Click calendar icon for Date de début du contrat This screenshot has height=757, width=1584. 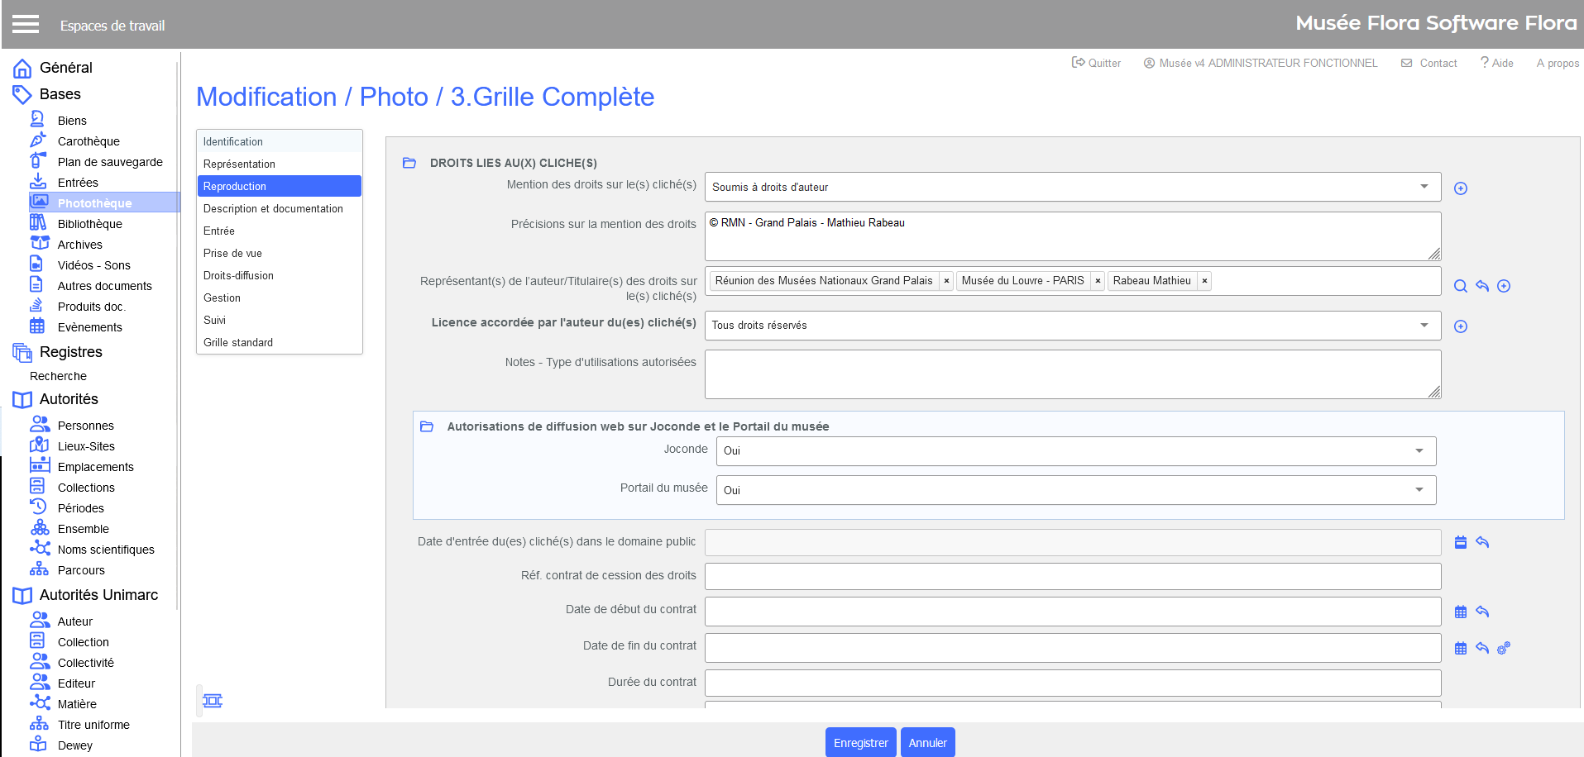click(1461, 612)
